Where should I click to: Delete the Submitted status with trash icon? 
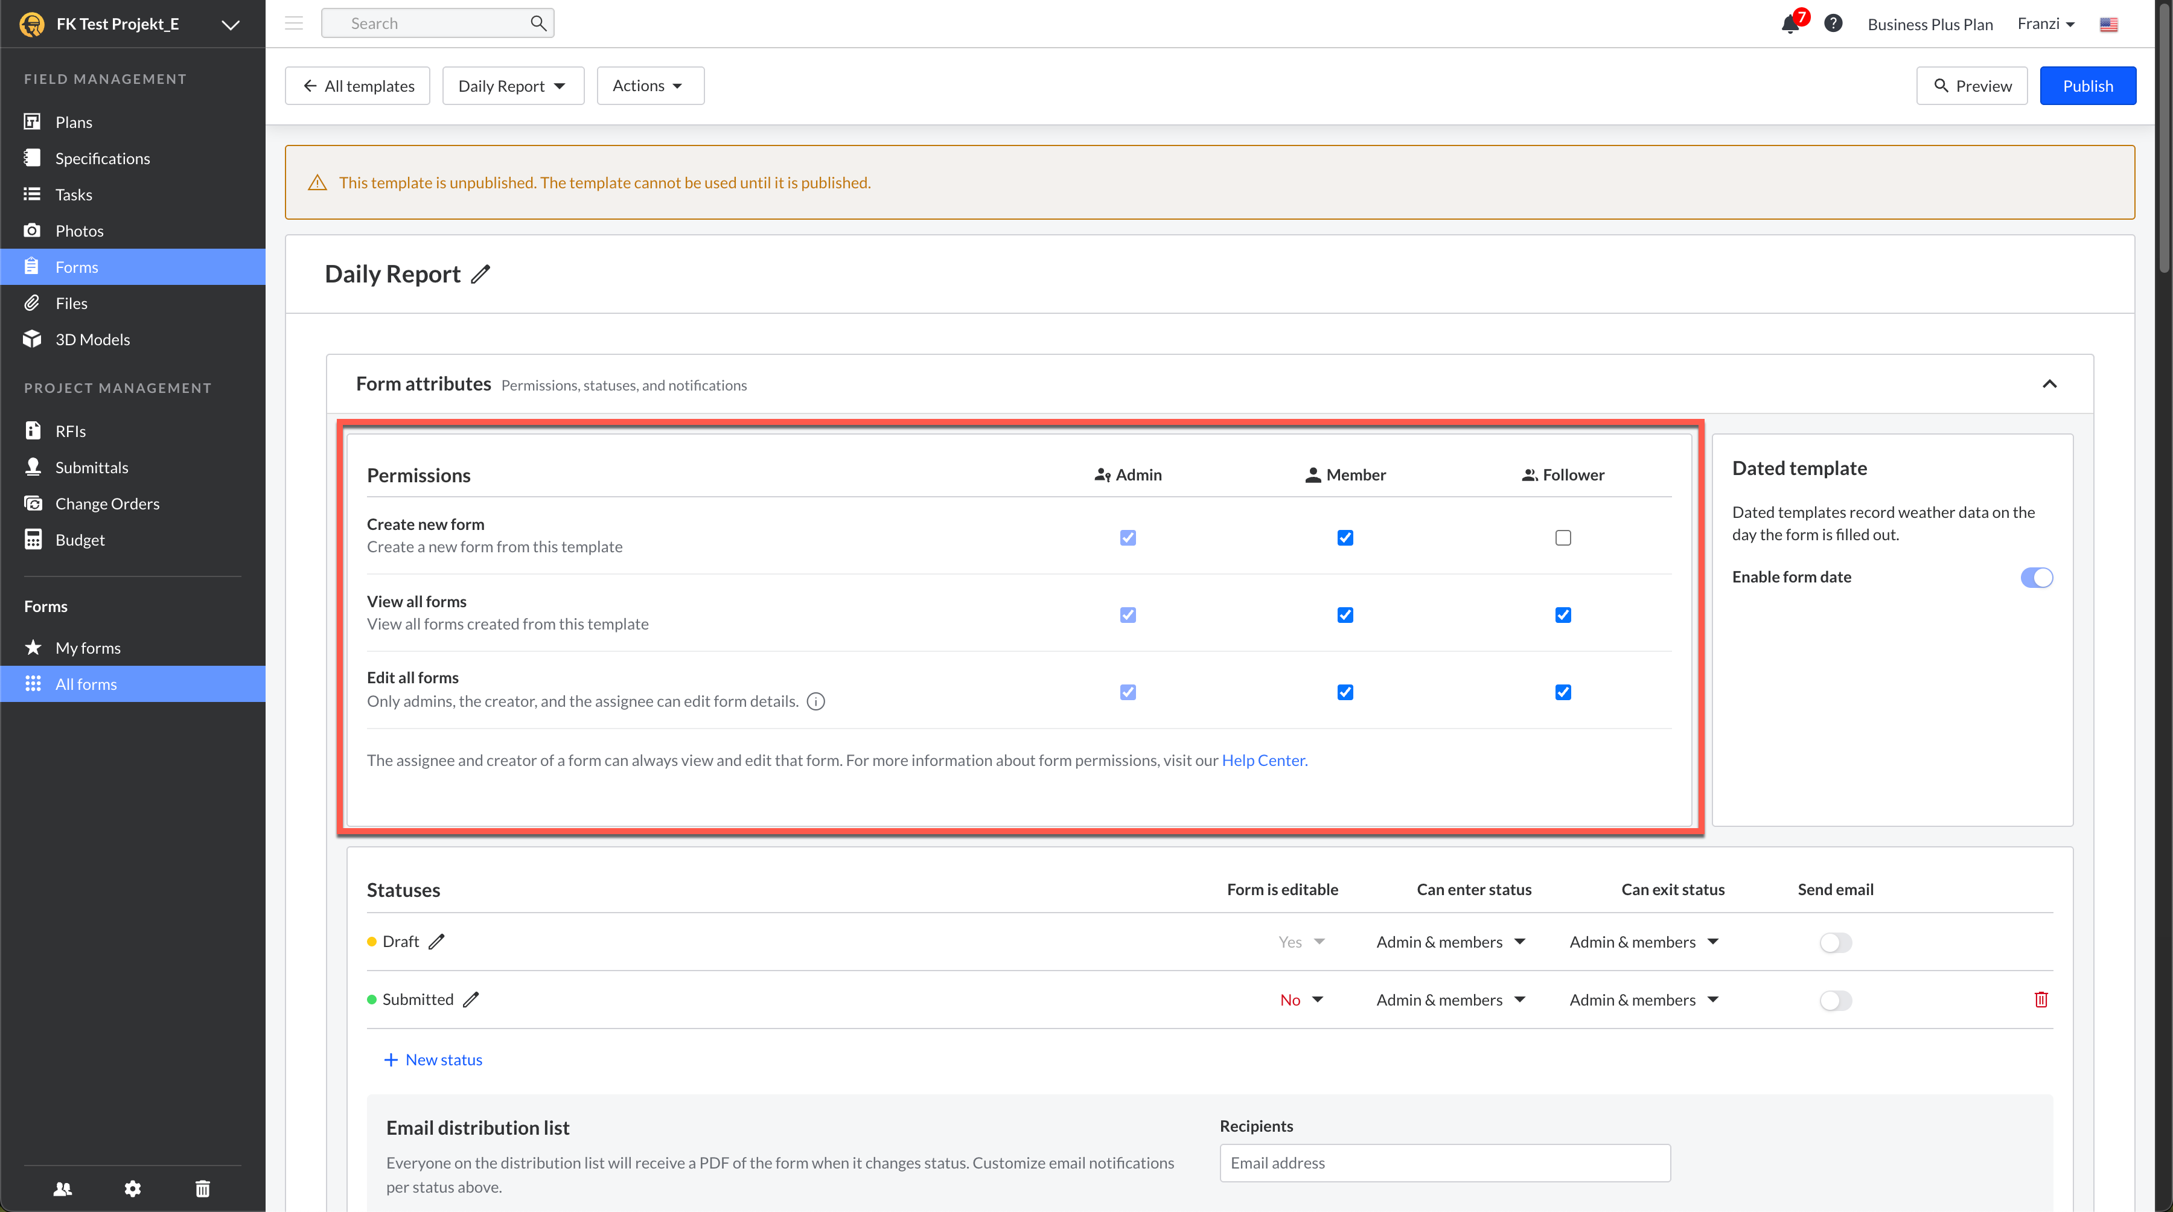click(x=2041, y=1000)
